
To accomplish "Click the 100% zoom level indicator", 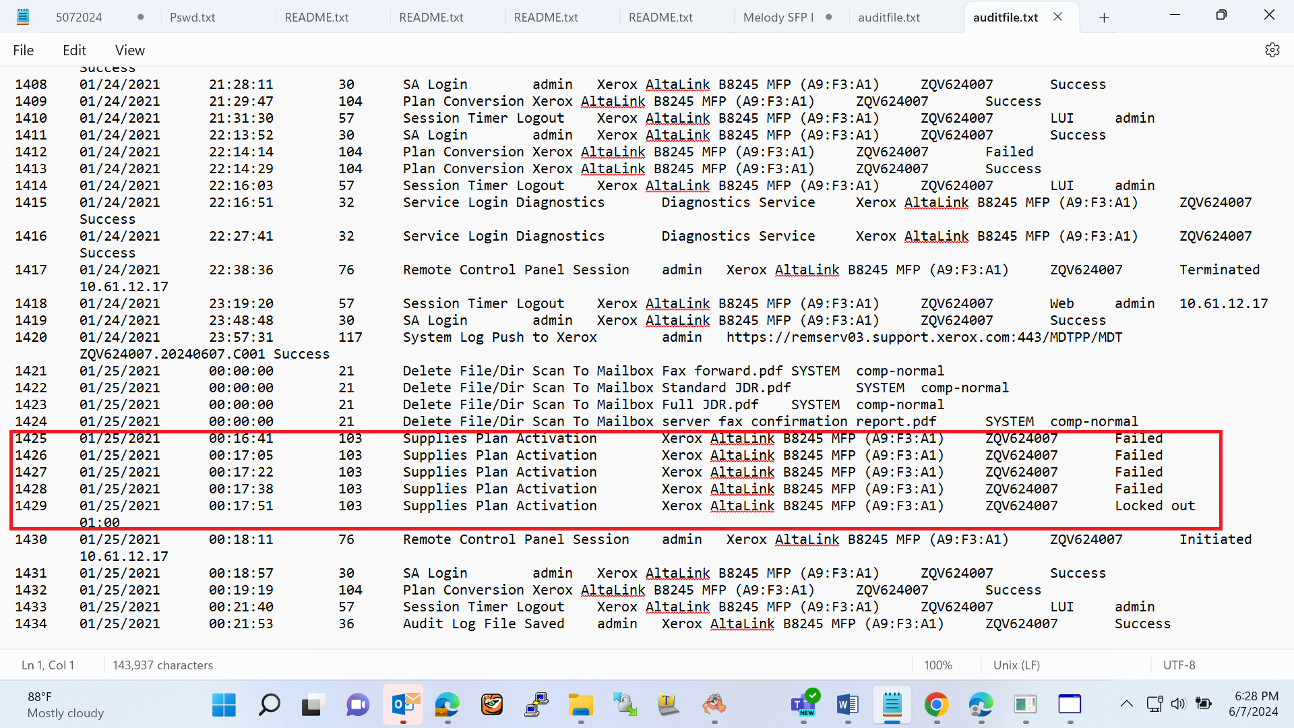I will click(938, 665).
